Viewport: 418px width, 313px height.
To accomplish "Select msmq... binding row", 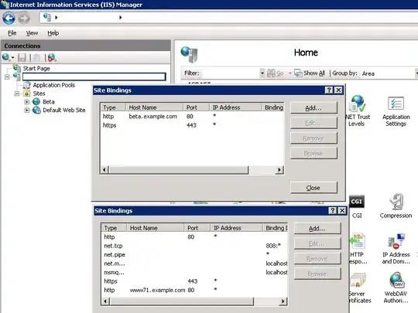I will pyautogui.click(x=194, y=272).
